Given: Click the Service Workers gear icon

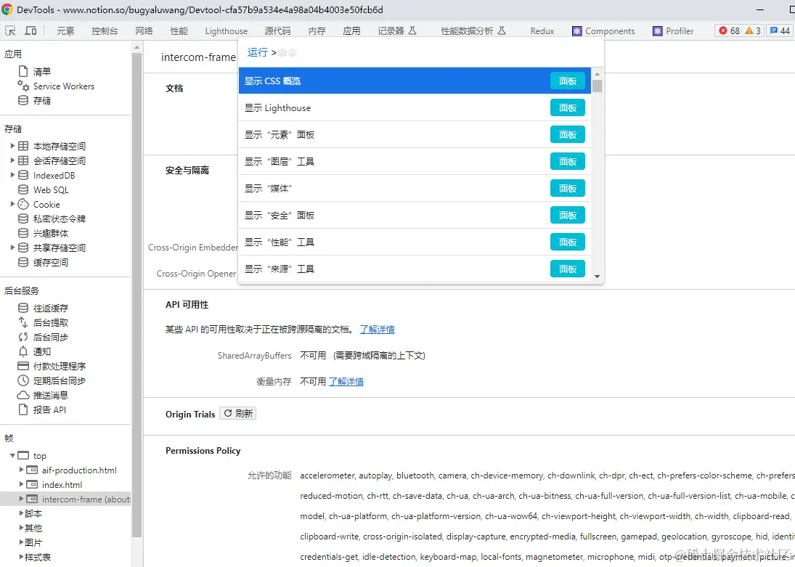Looking at the screenshot, I should [23, 86].
